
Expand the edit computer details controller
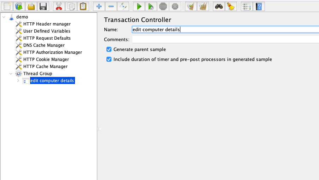point(18,81)
